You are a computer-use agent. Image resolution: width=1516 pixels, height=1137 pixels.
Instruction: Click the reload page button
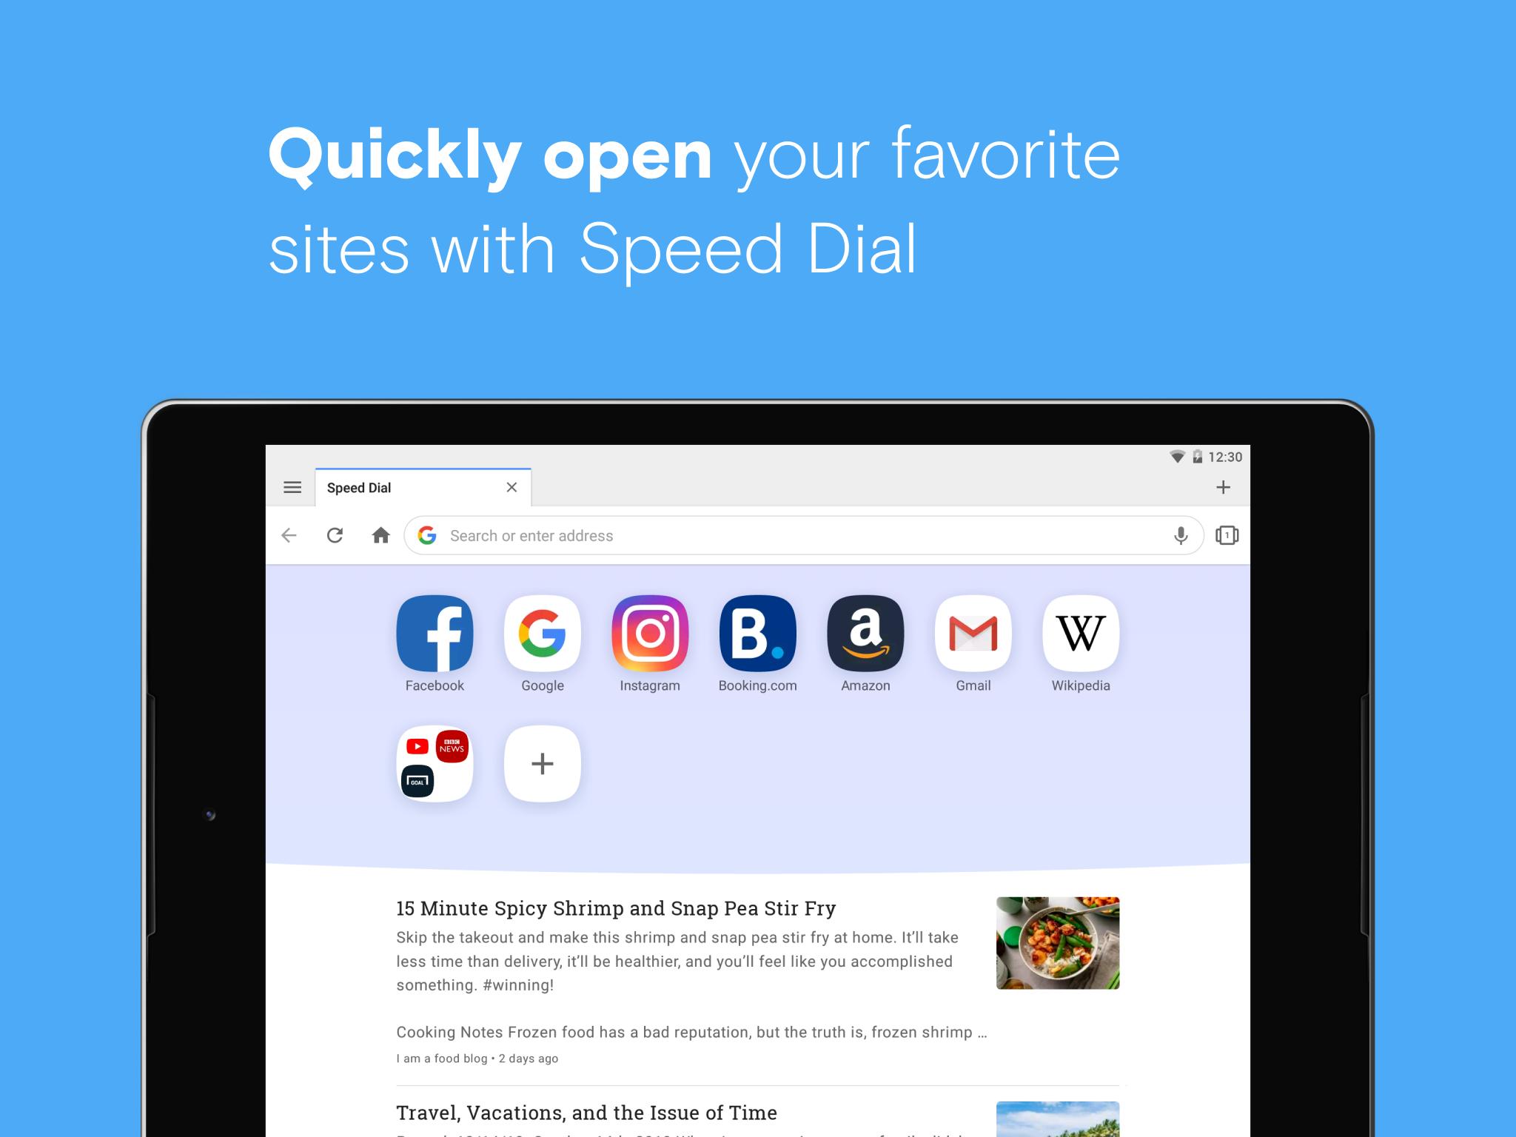click(337, 535)
